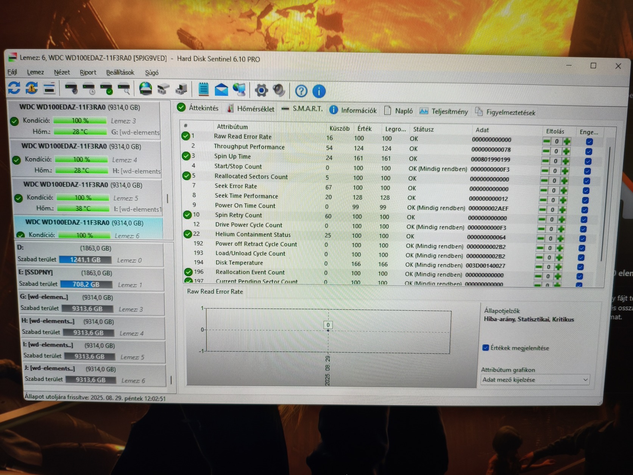
Task: Click the blue info about icon
Action: pyautogui.click(x=319, y=91)
